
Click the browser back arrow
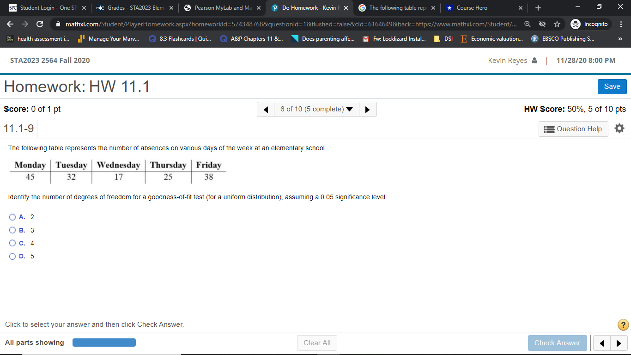click(x=10, y=24)
